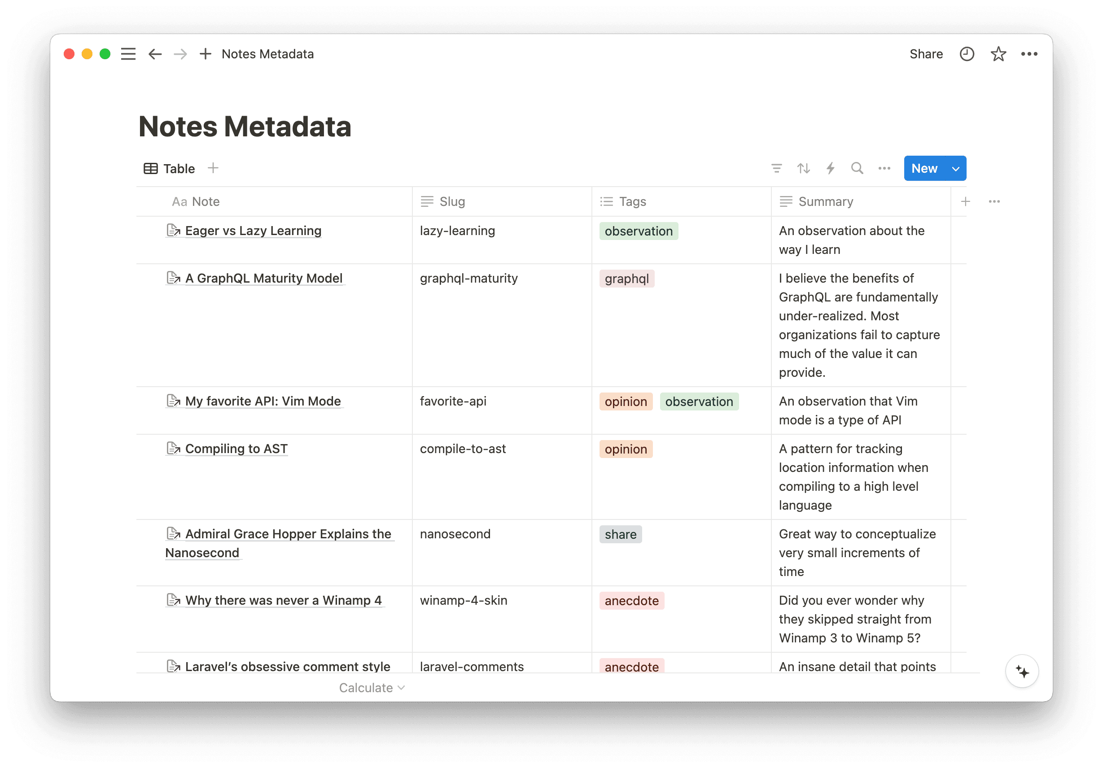Expand the New button dropdown arrow

click(x=955, y=169)
